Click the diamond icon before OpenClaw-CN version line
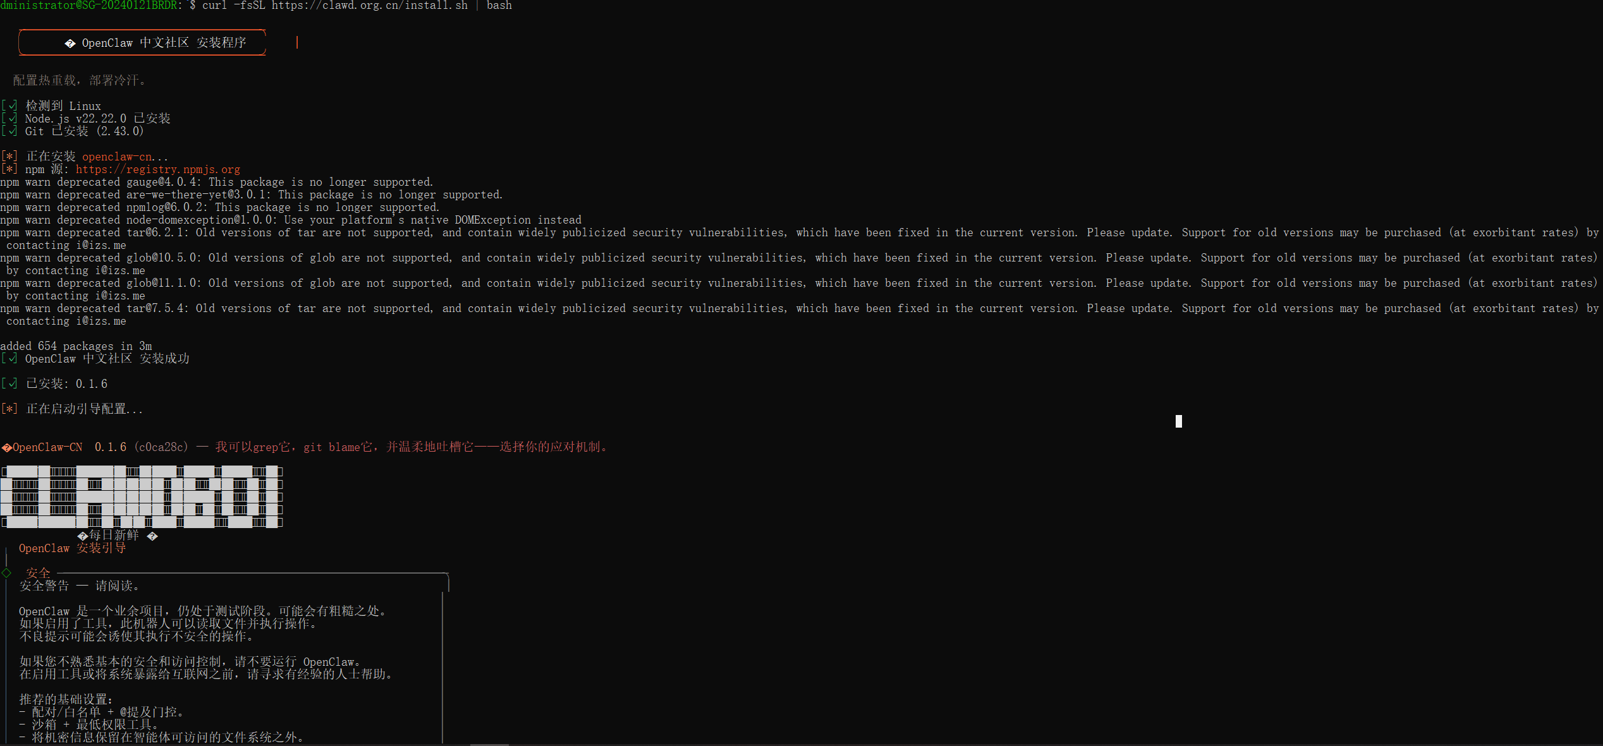The image size is (1603, 746). [6, 448]
